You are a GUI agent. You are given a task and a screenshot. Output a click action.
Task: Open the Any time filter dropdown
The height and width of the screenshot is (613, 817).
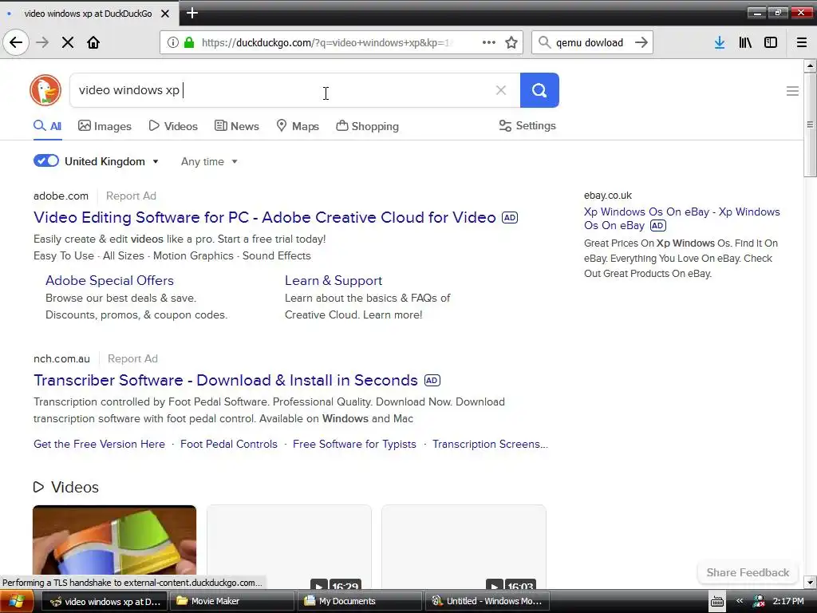click(x=209, y=161)
